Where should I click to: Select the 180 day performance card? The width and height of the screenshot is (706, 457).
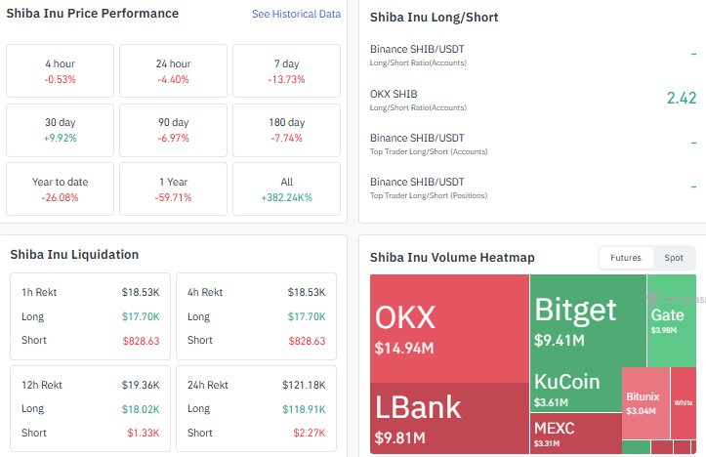[286, 130]
